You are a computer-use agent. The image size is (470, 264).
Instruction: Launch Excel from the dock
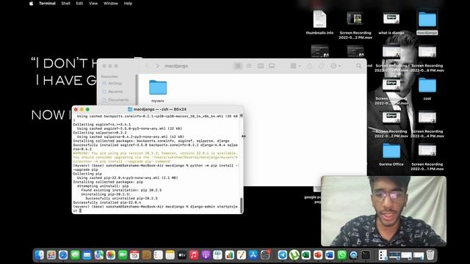pyautogui.click(x=306, y=255)
